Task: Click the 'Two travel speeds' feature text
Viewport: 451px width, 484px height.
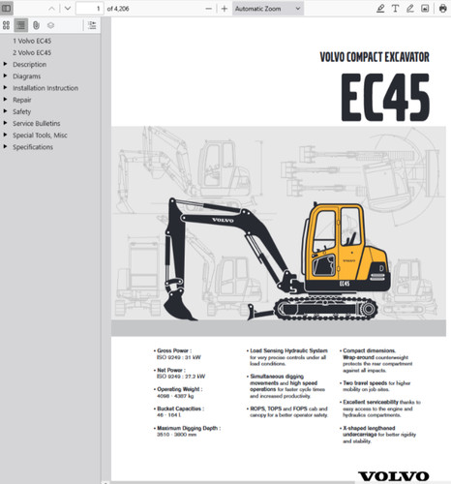Action: (x=365, y=383)
